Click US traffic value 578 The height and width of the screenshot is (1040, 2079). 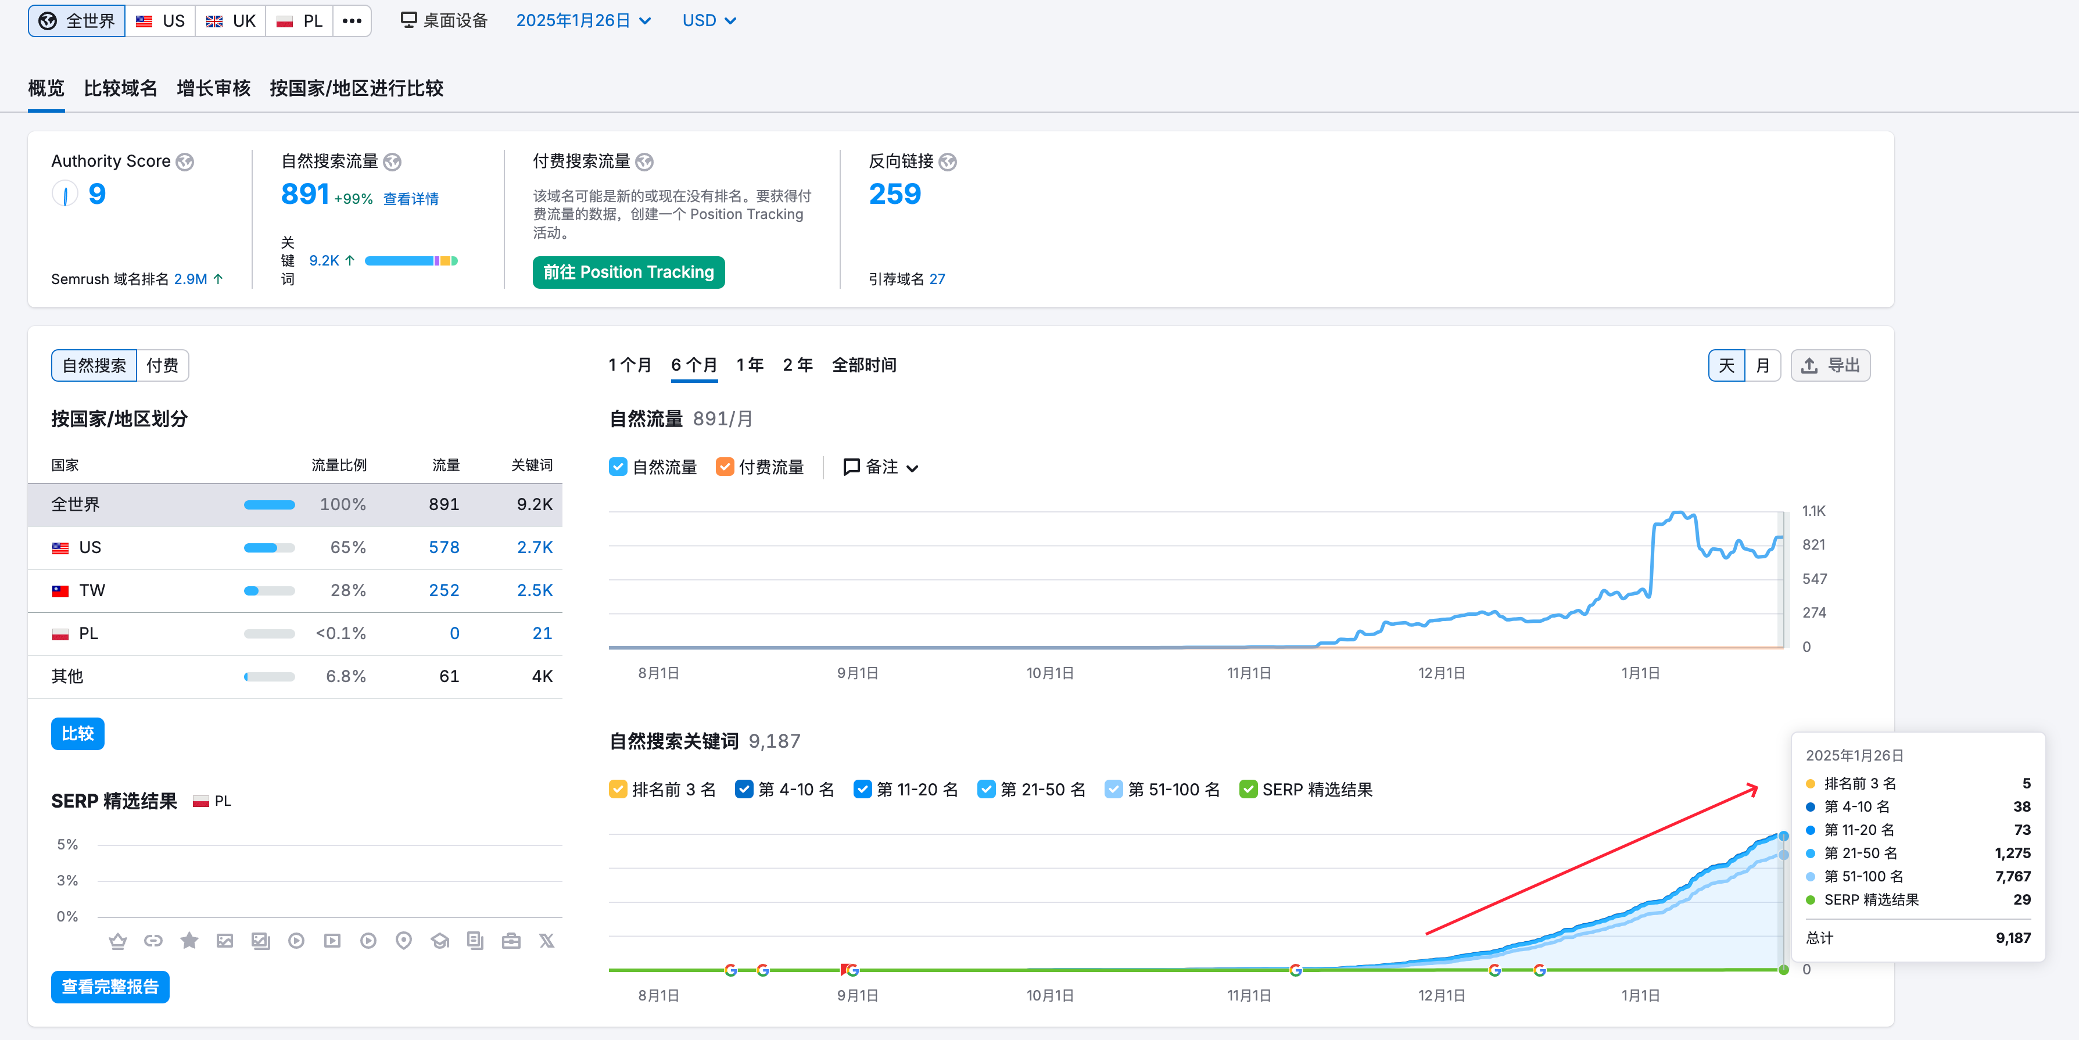[x=443, y=547]
